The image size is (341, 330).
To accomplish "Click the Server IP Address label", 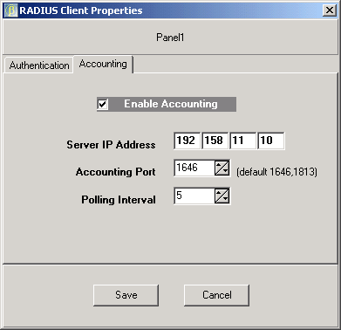I will pyautogui.click(x=111, y=145).
